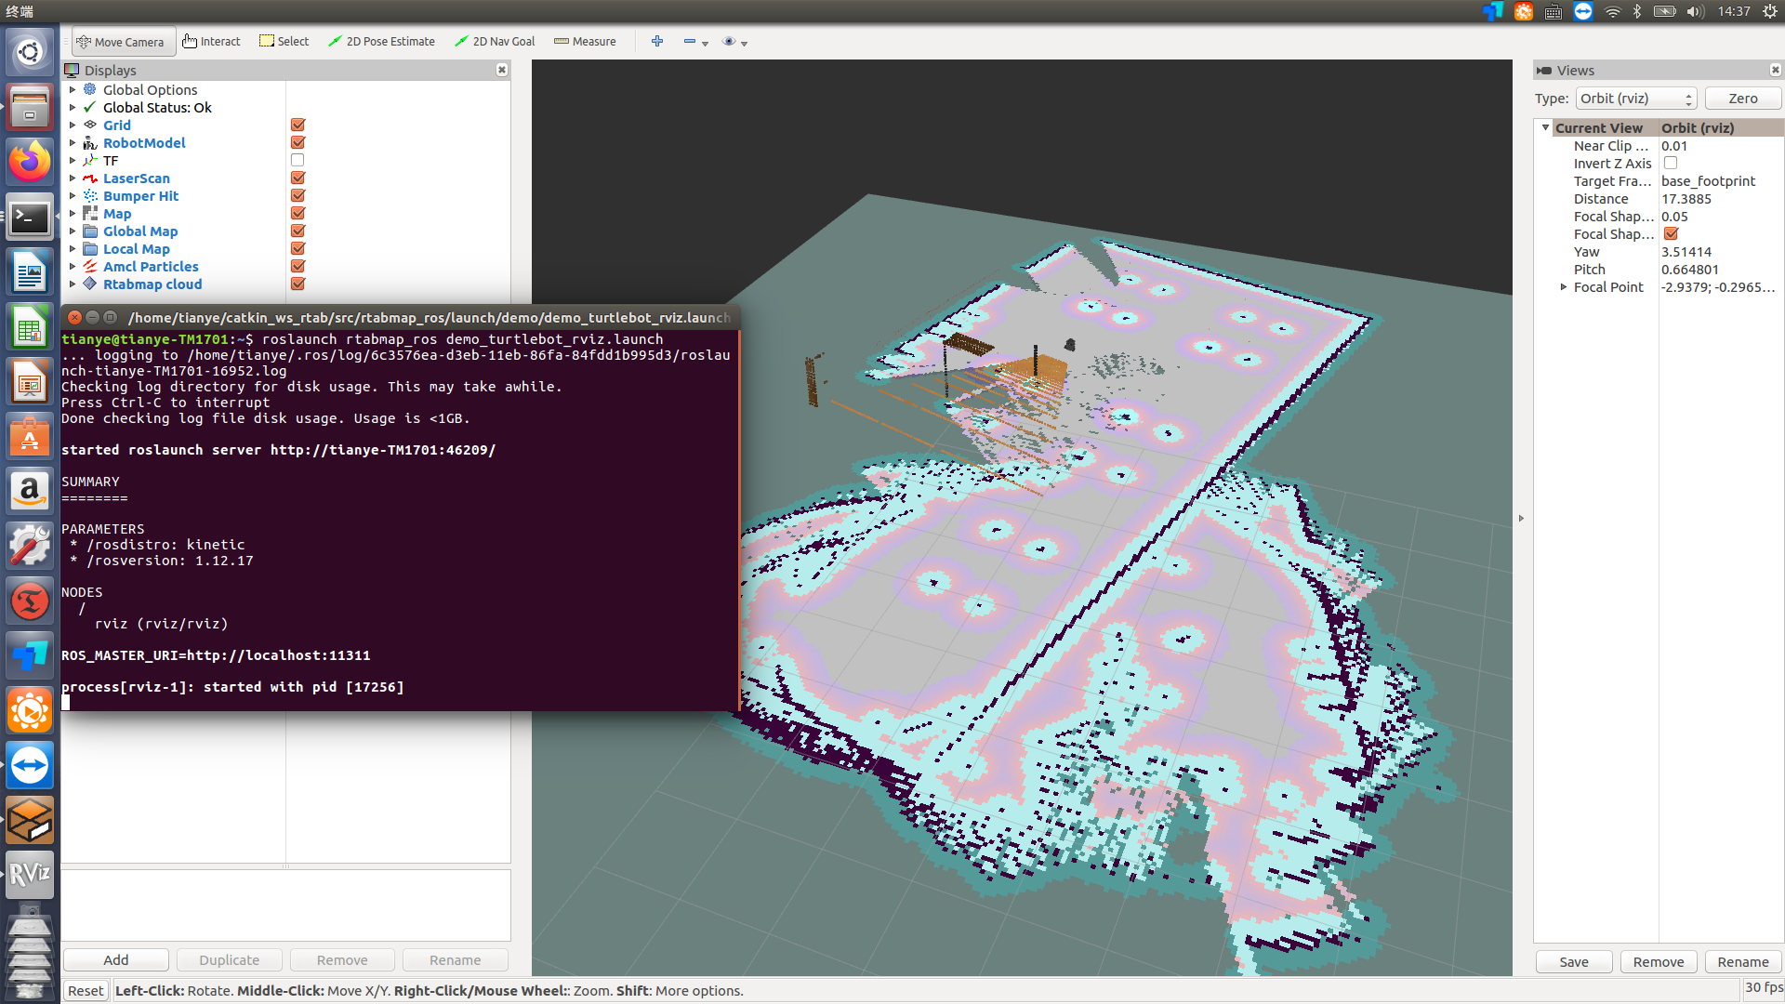1785x1004 pixels.
Task: Pick the 2D Nav Goal tool
Action: (x=495, y=42)
